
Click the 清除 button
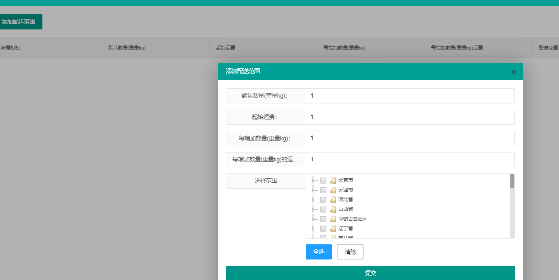pos(350,252)
